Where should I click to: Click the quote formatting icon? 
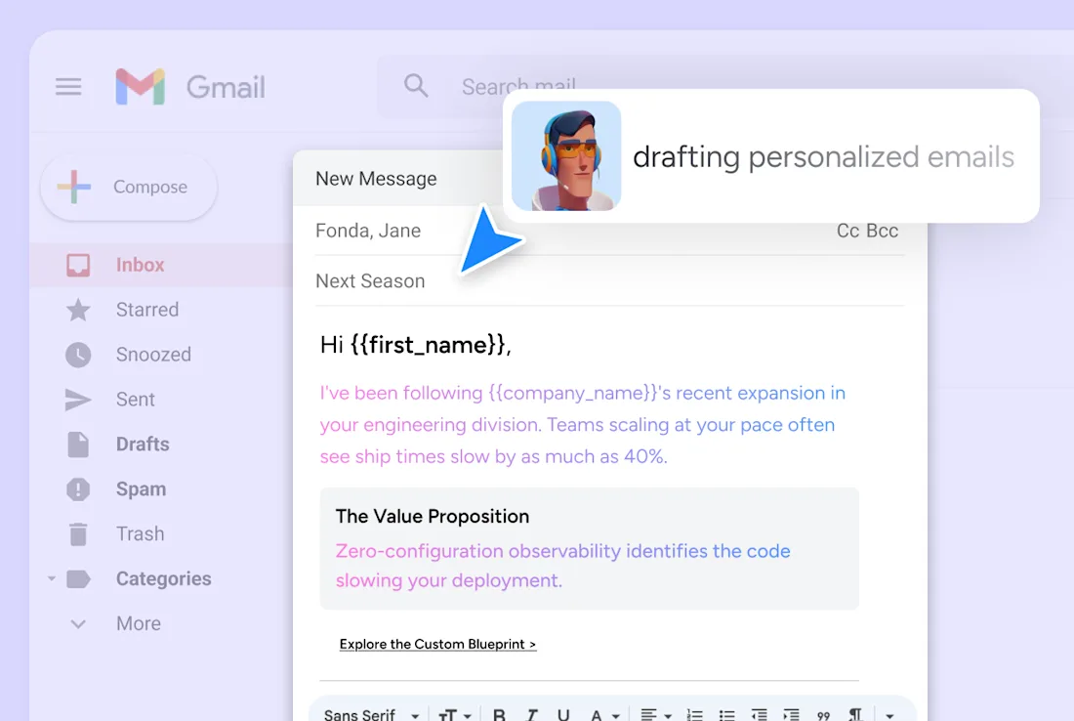(823, 715)
